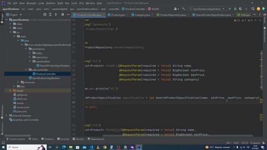Switch to Product.java tab
This screenshot has width=267, height=150.
pos(118,15)
